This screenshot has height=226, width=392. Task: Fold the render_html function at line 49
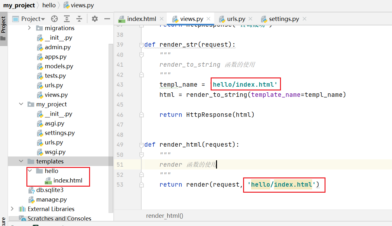pyautogui.click(x=141, y=145)
